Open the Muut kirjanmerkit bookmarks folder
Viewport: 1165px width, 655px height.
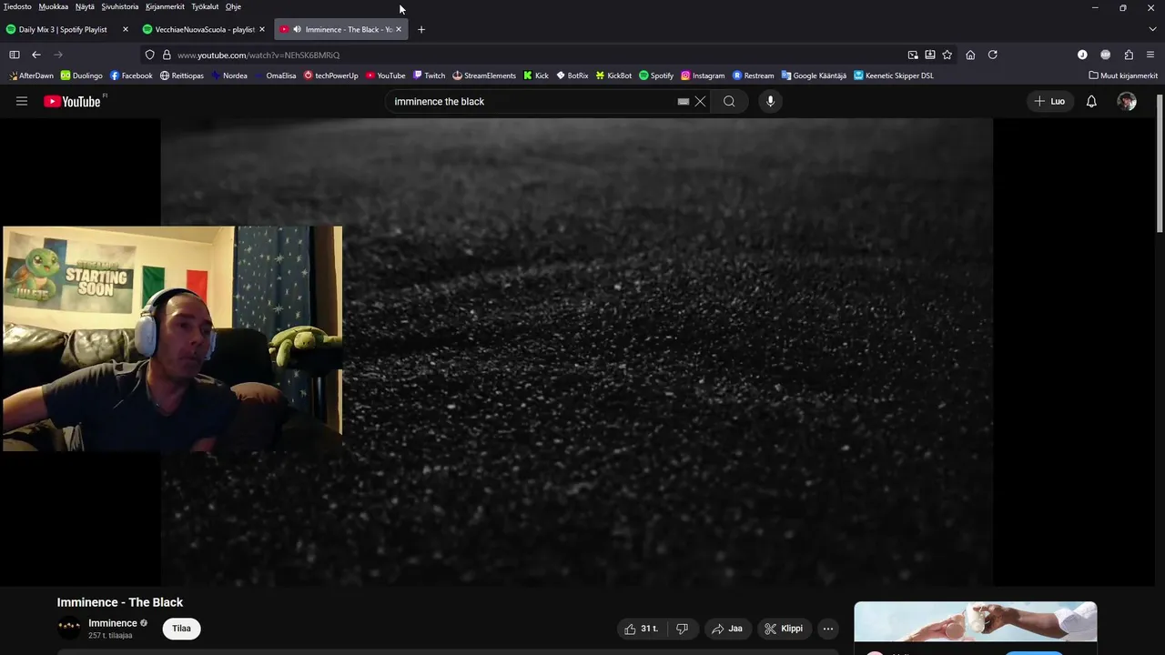[x=1123, y=76]
